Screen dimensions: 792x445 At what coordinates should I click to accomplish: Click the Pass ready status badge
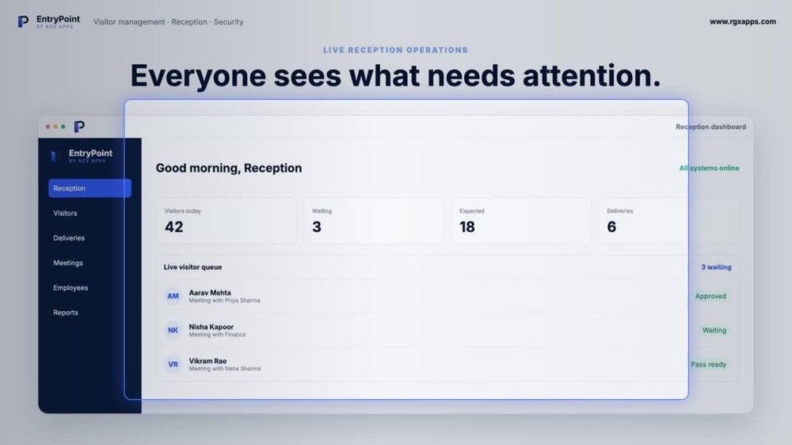coord(709,364)
